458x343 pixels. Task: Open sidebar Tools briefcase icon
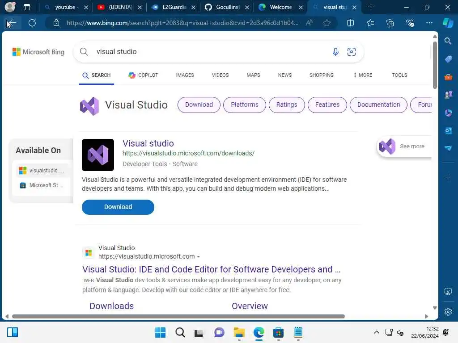(448, 77)
